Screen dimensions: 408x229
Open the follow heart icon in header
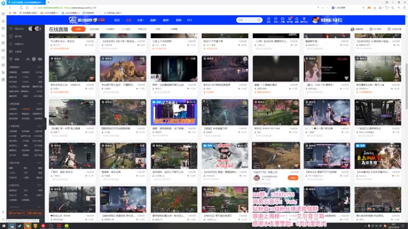[275, 20]
